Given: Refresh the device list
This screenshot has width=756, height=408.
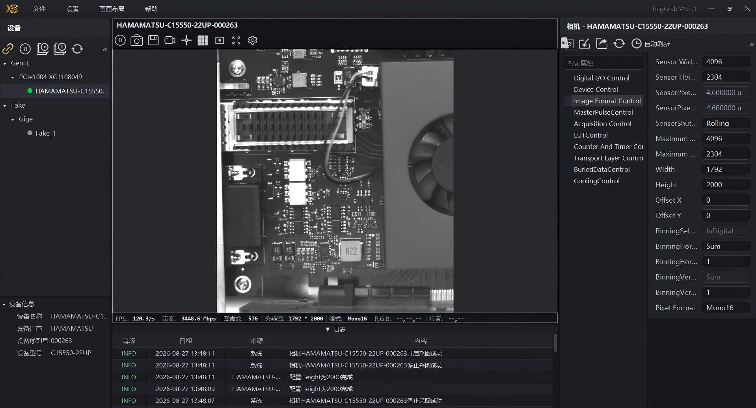Looking at the screenshot, I should point(77,48).
